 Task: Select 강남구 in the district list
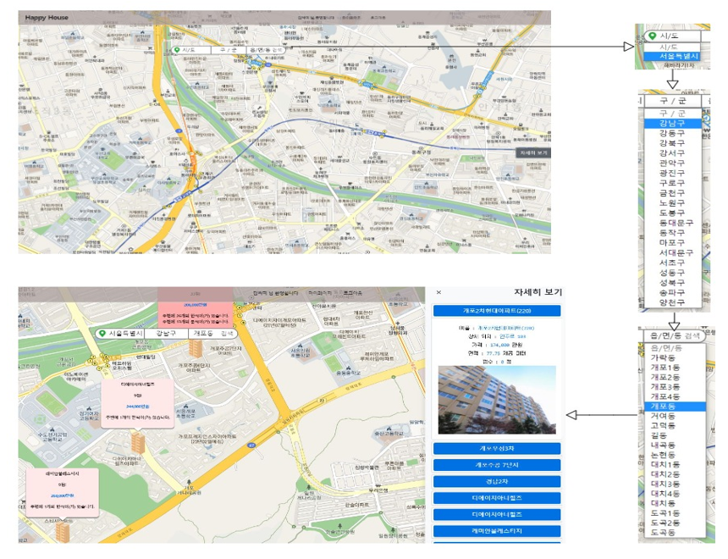pyautogui.click(x=672, y=123)
